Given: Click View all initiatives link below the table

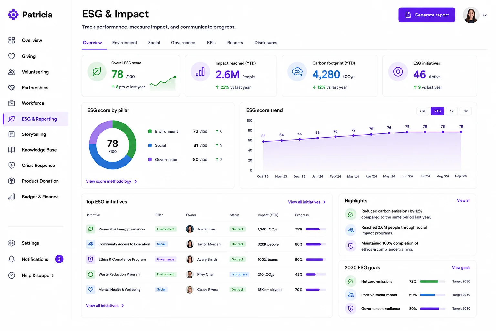Looking at the screenshot, I should 105,306.
